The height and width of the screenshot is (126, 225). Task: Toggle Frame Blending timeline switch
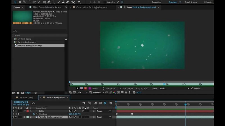click(x=100, y=103)
